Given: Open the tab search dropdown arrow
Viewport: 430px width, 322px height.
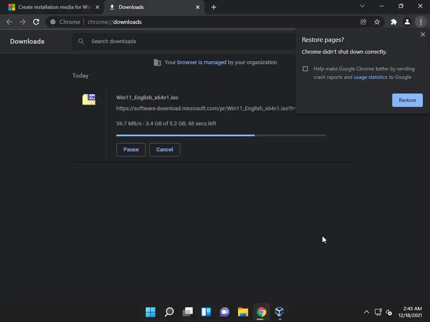Looking at the screenshot, I should (362, 6).
